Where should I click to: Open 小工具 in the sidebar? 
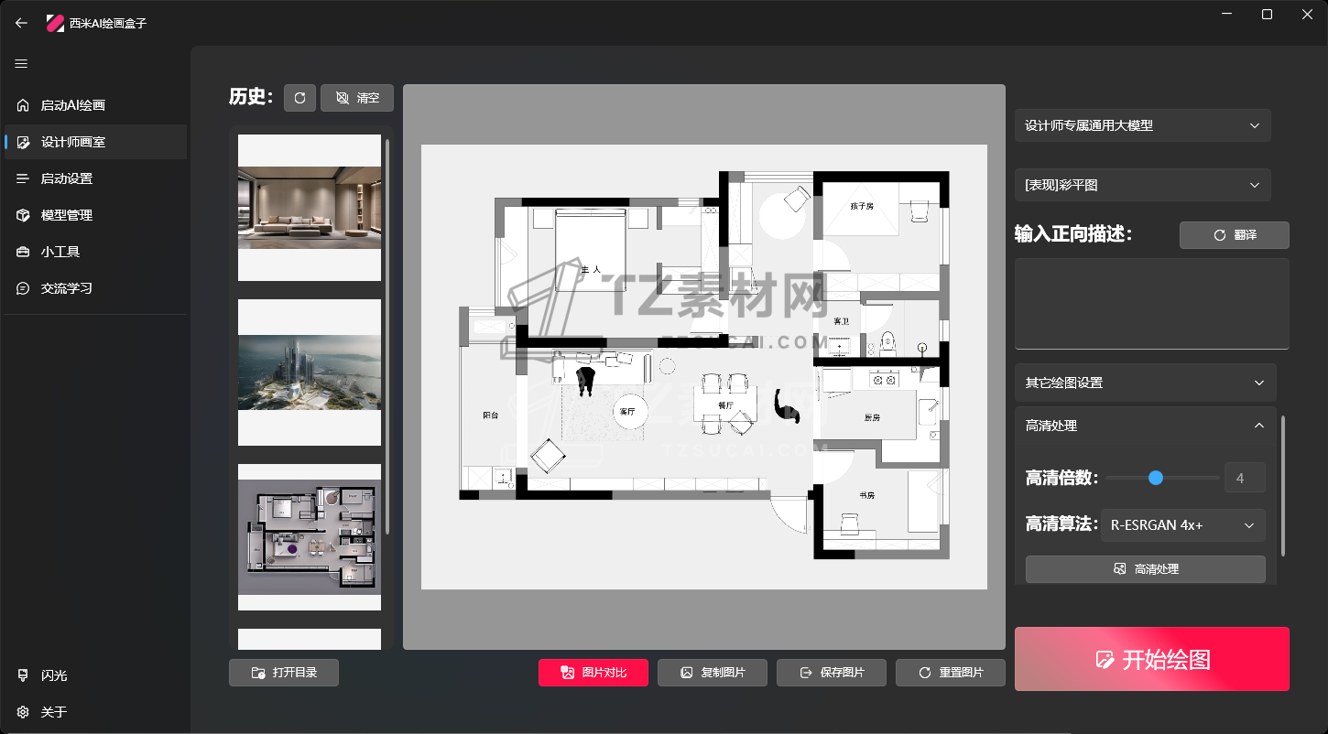tap(96, 252)
